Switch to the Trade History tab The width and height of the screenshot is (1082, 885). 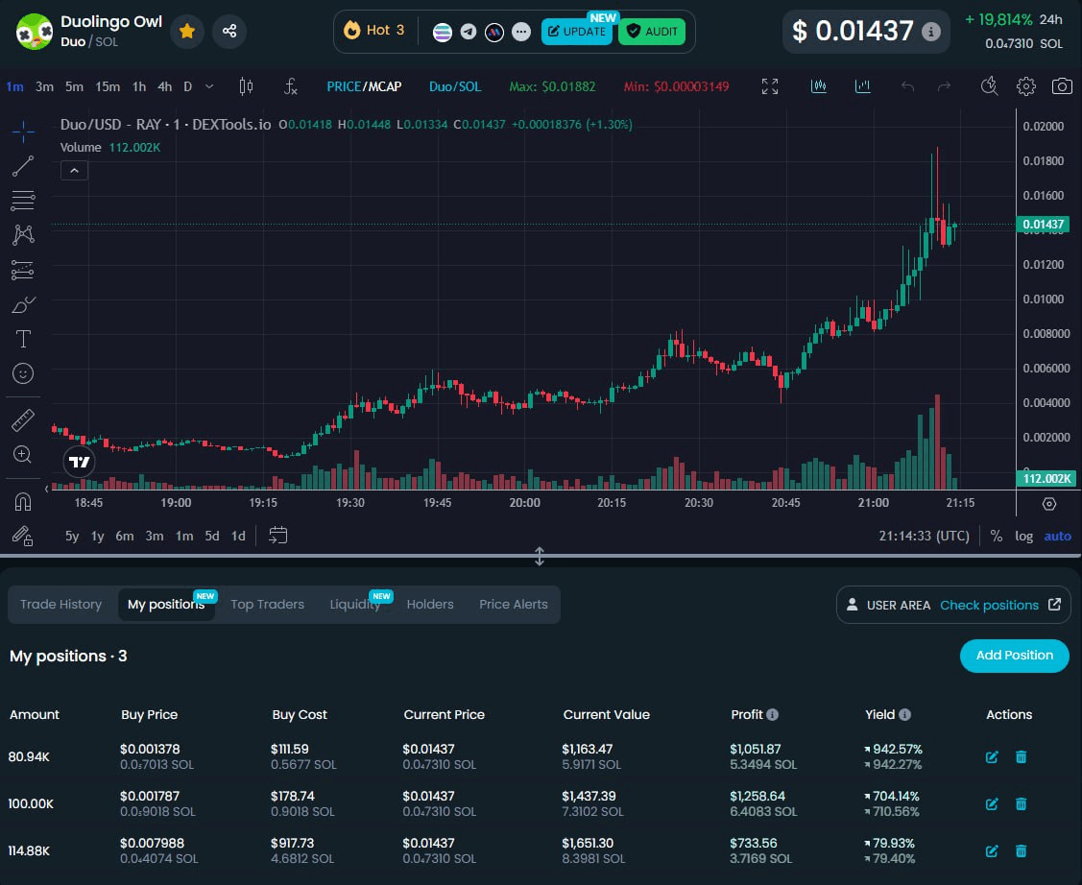coord(60,605)
